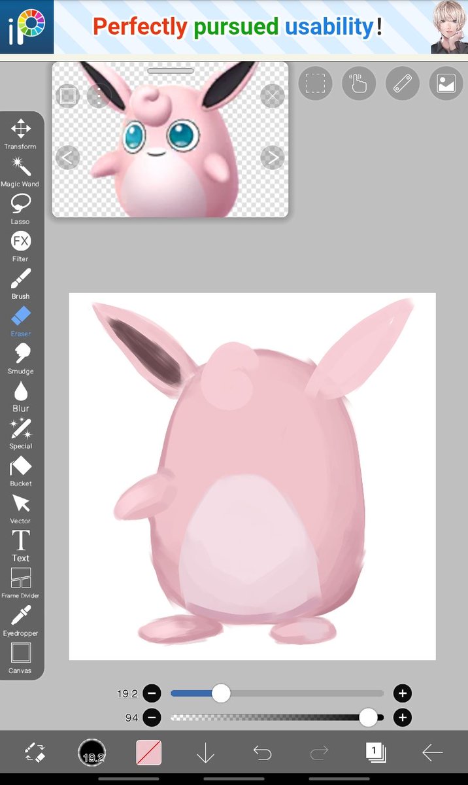Open the FX Filter tool
The width and height of the screenshot is (468, 785).
coord(21,247)
